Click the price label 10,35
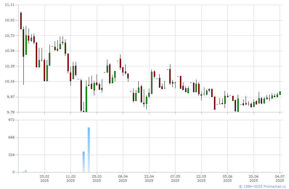Viewport: 289px width, 189px height. (x=10, y=66)
